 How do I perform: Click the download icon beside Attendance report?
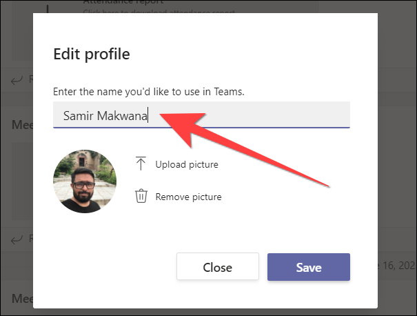point(49,6)
